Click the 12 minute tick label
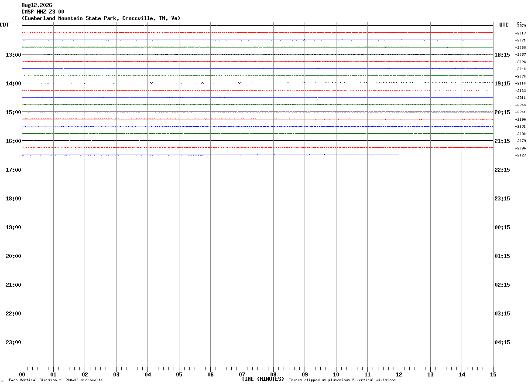The image size is (528, 386). 399,375
